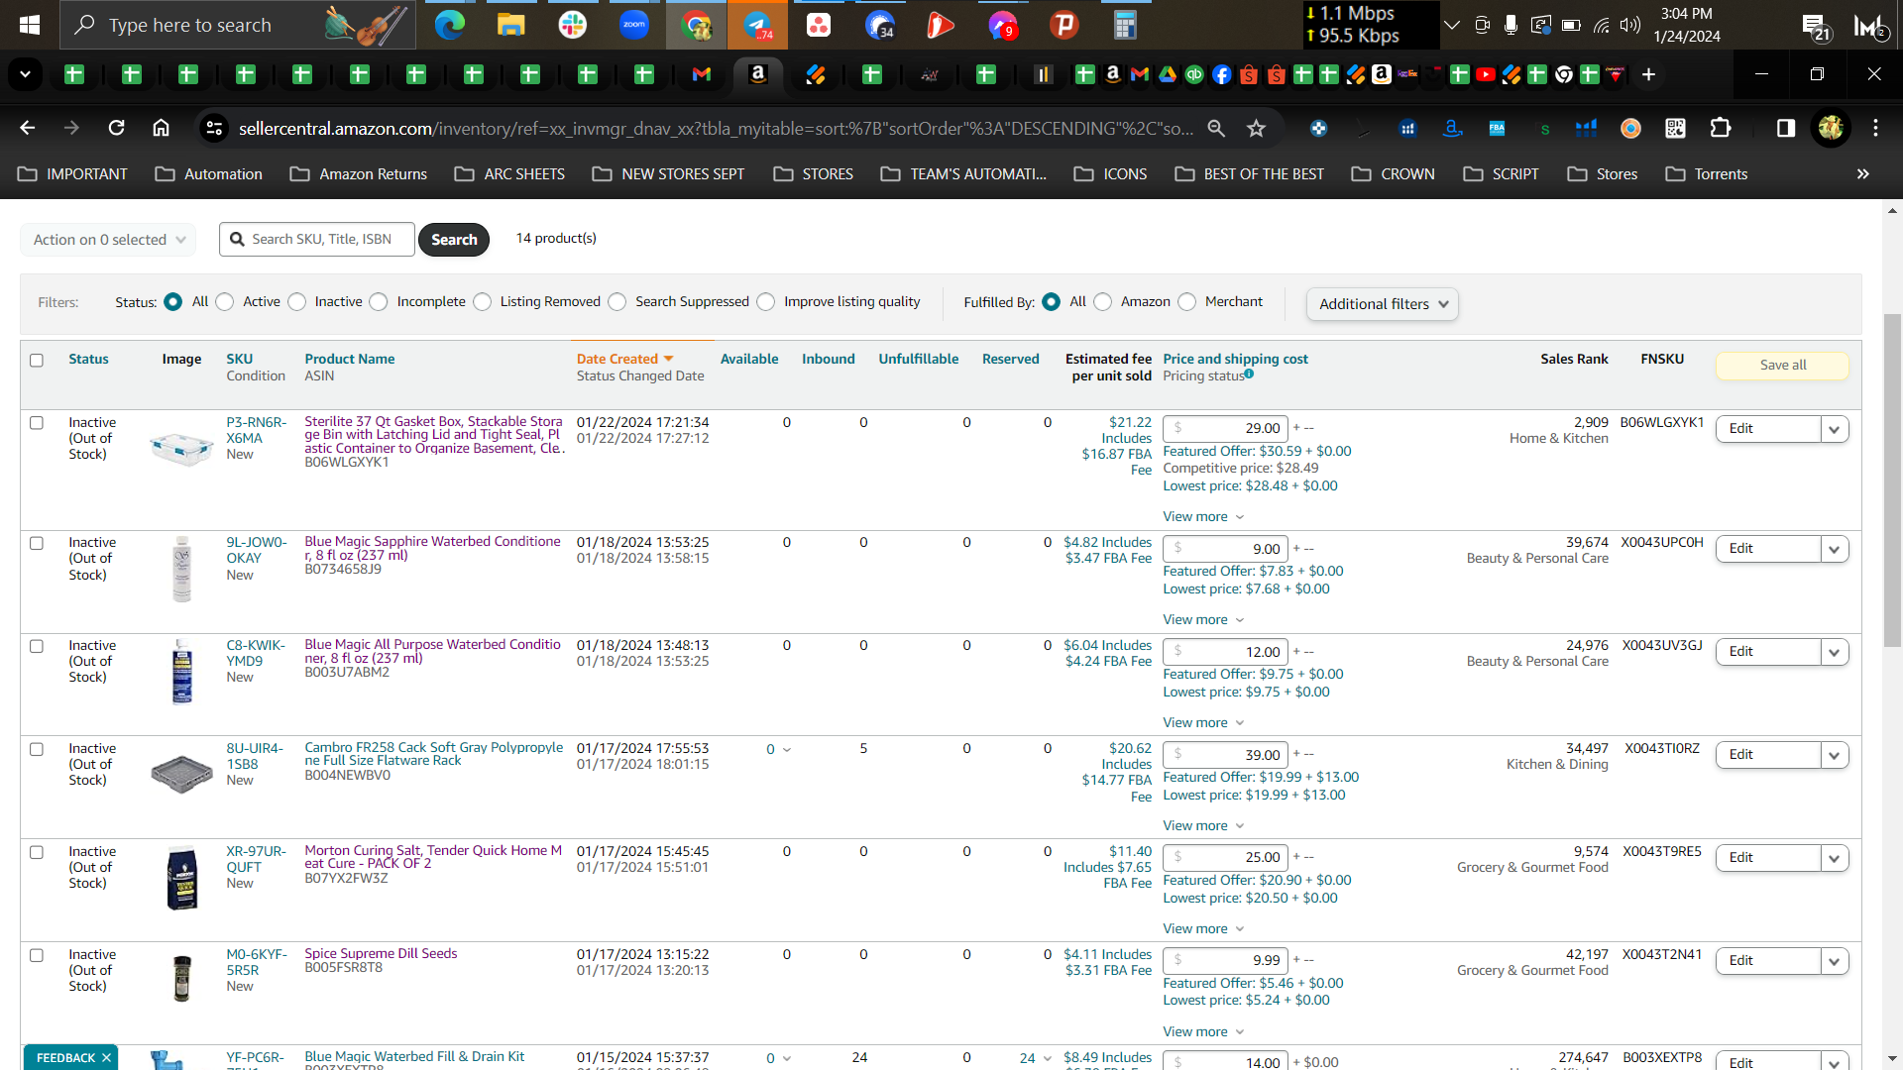Select the Inactive status filter
This screenshot has height=1070, width=1903.
(x=297, y=302)
